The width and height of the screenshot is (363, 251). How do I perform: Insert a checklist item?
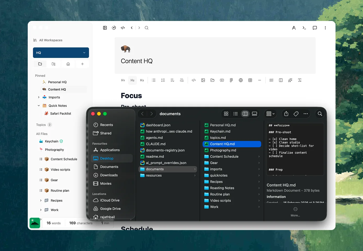coord(172,80)
